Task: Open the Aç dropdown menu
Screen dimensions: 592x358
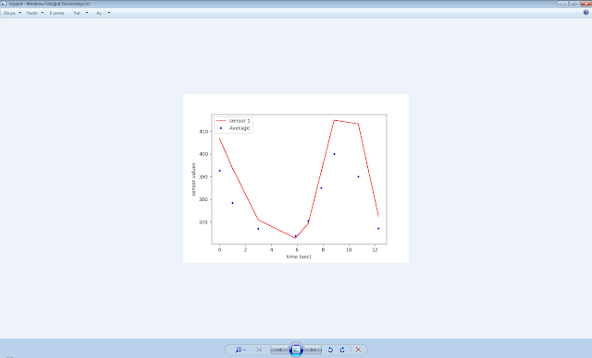Action: click(x=103, y=13)
